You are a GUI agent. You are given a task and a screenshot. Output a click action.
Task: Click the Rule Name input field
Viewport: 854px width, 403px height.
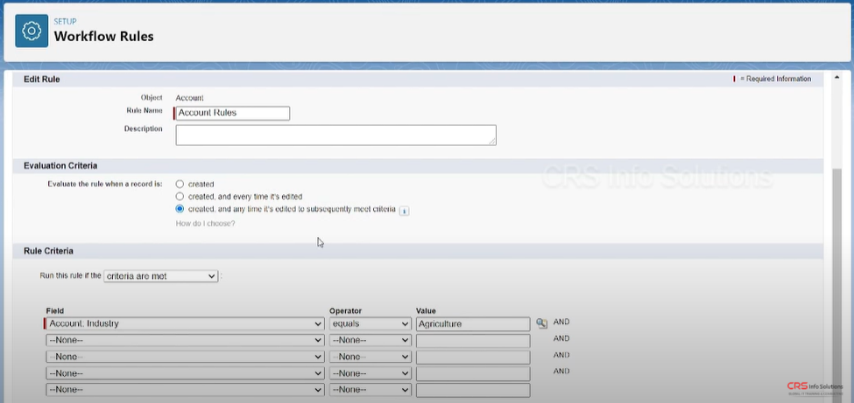[x=233, y=113]
